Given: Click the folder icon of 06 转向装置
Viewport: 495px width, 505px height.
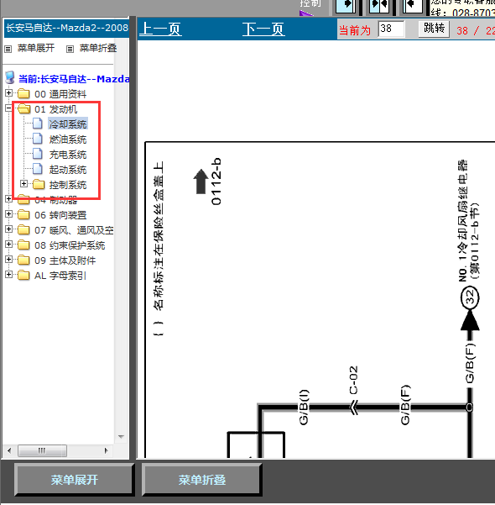Looking at the screenshot, I should pos(23,214).
